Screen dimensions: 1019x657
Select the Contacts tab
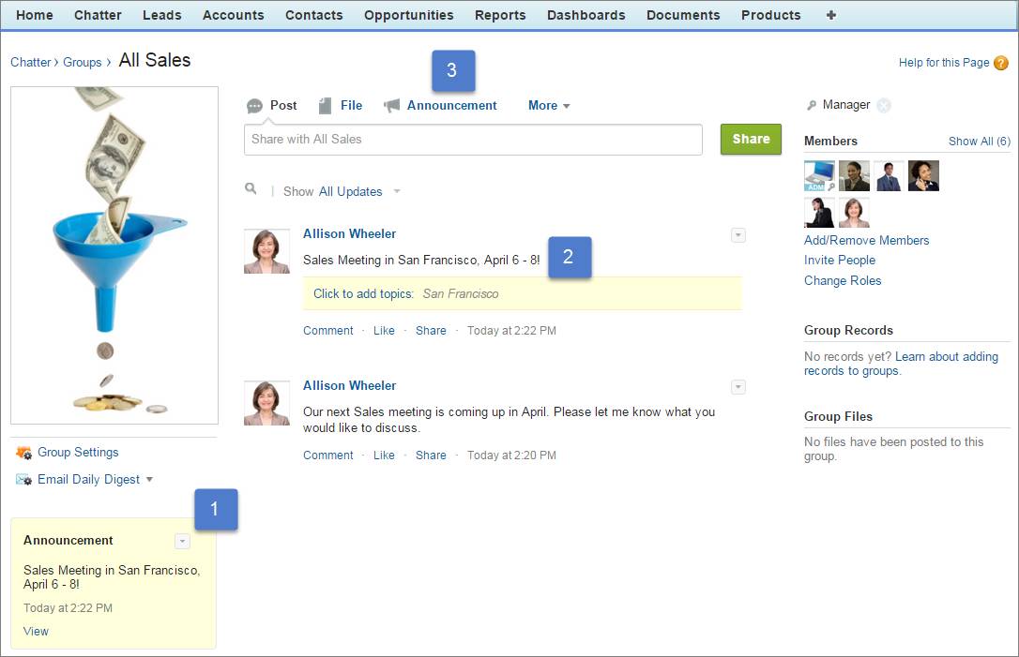[x=314, y=15]
